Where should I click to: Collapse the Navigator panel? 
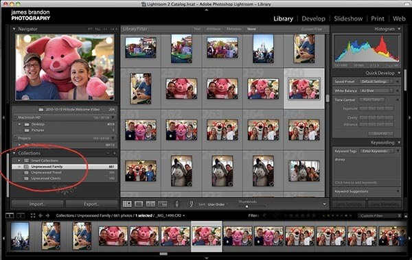tap(14, 29)
